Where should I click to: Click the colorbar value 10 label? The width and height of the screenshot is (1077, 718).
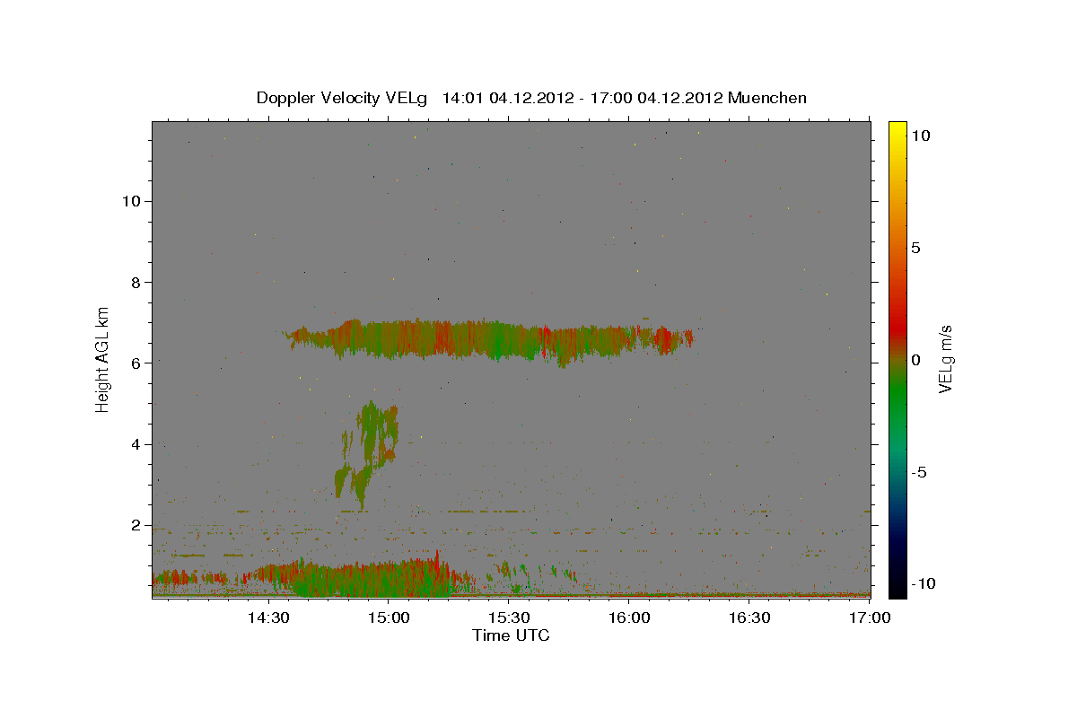pyautogui.click(x=920, y=136)
